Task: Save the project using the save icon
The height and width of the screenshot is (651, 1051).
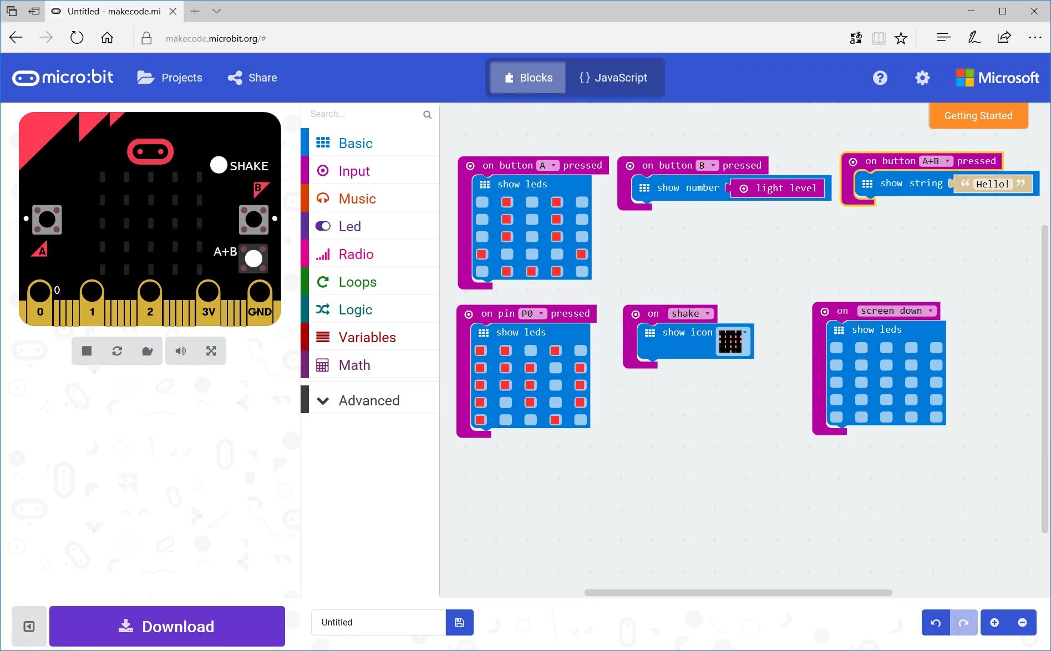Action: 459,622
